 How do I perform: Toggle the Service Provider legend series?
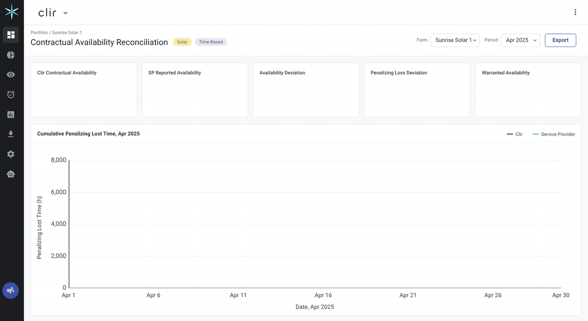pyautogui.click(x=554, y=134)
